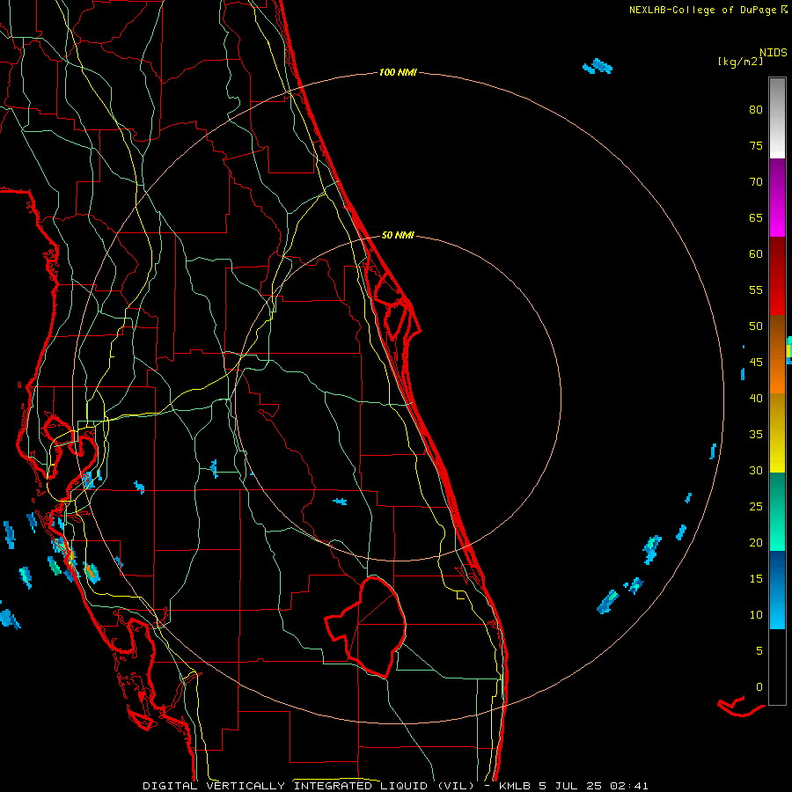Click the 15 value on the VIL scale
792x792 pixels.
pos(756,579)
